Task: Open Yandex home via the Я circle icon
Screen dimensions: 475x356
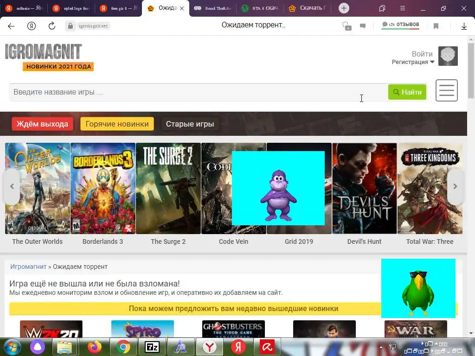Action: [x=32, y=26]
